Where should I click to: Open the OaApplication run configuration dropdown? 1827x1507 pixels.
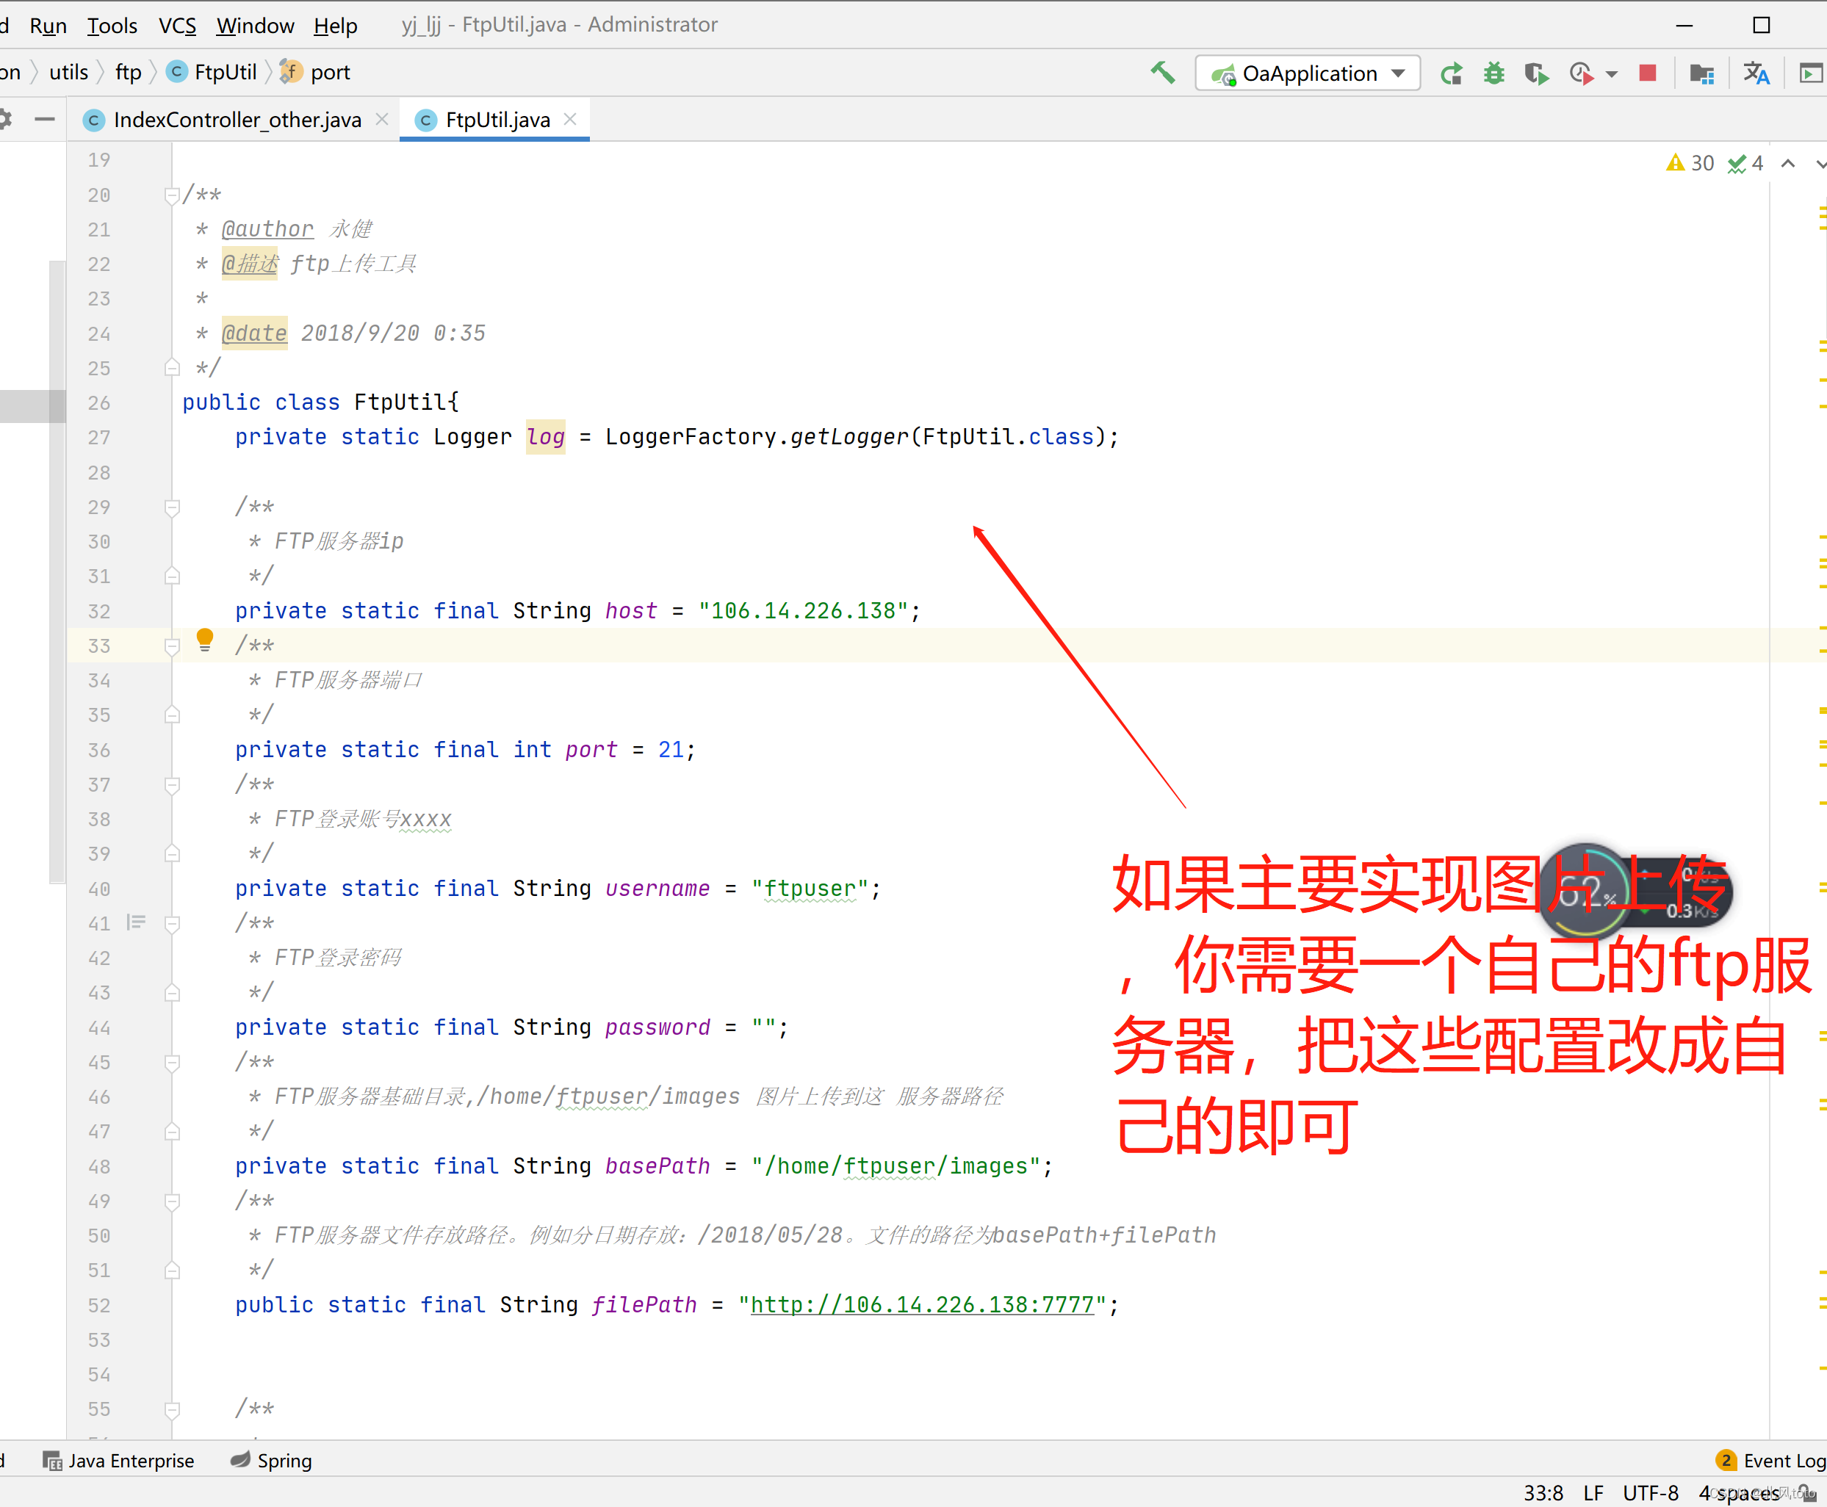(1308, 73)
